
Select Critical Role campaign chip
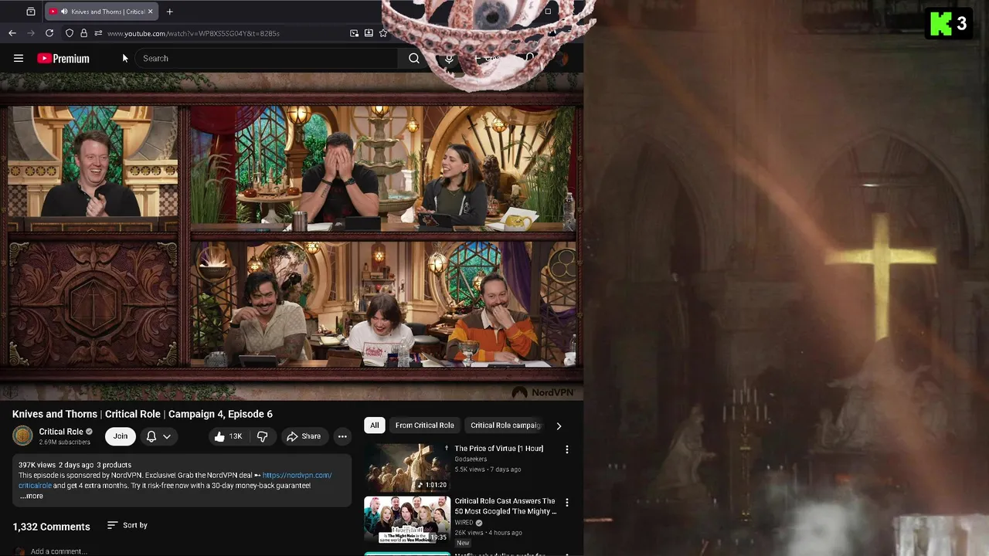click(x=506, y=425)
